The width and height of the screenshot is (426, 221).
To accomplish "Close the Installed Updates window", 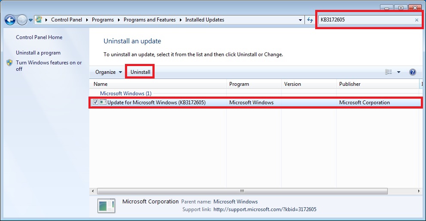I will pyautogui.click(x=415, y=8).
